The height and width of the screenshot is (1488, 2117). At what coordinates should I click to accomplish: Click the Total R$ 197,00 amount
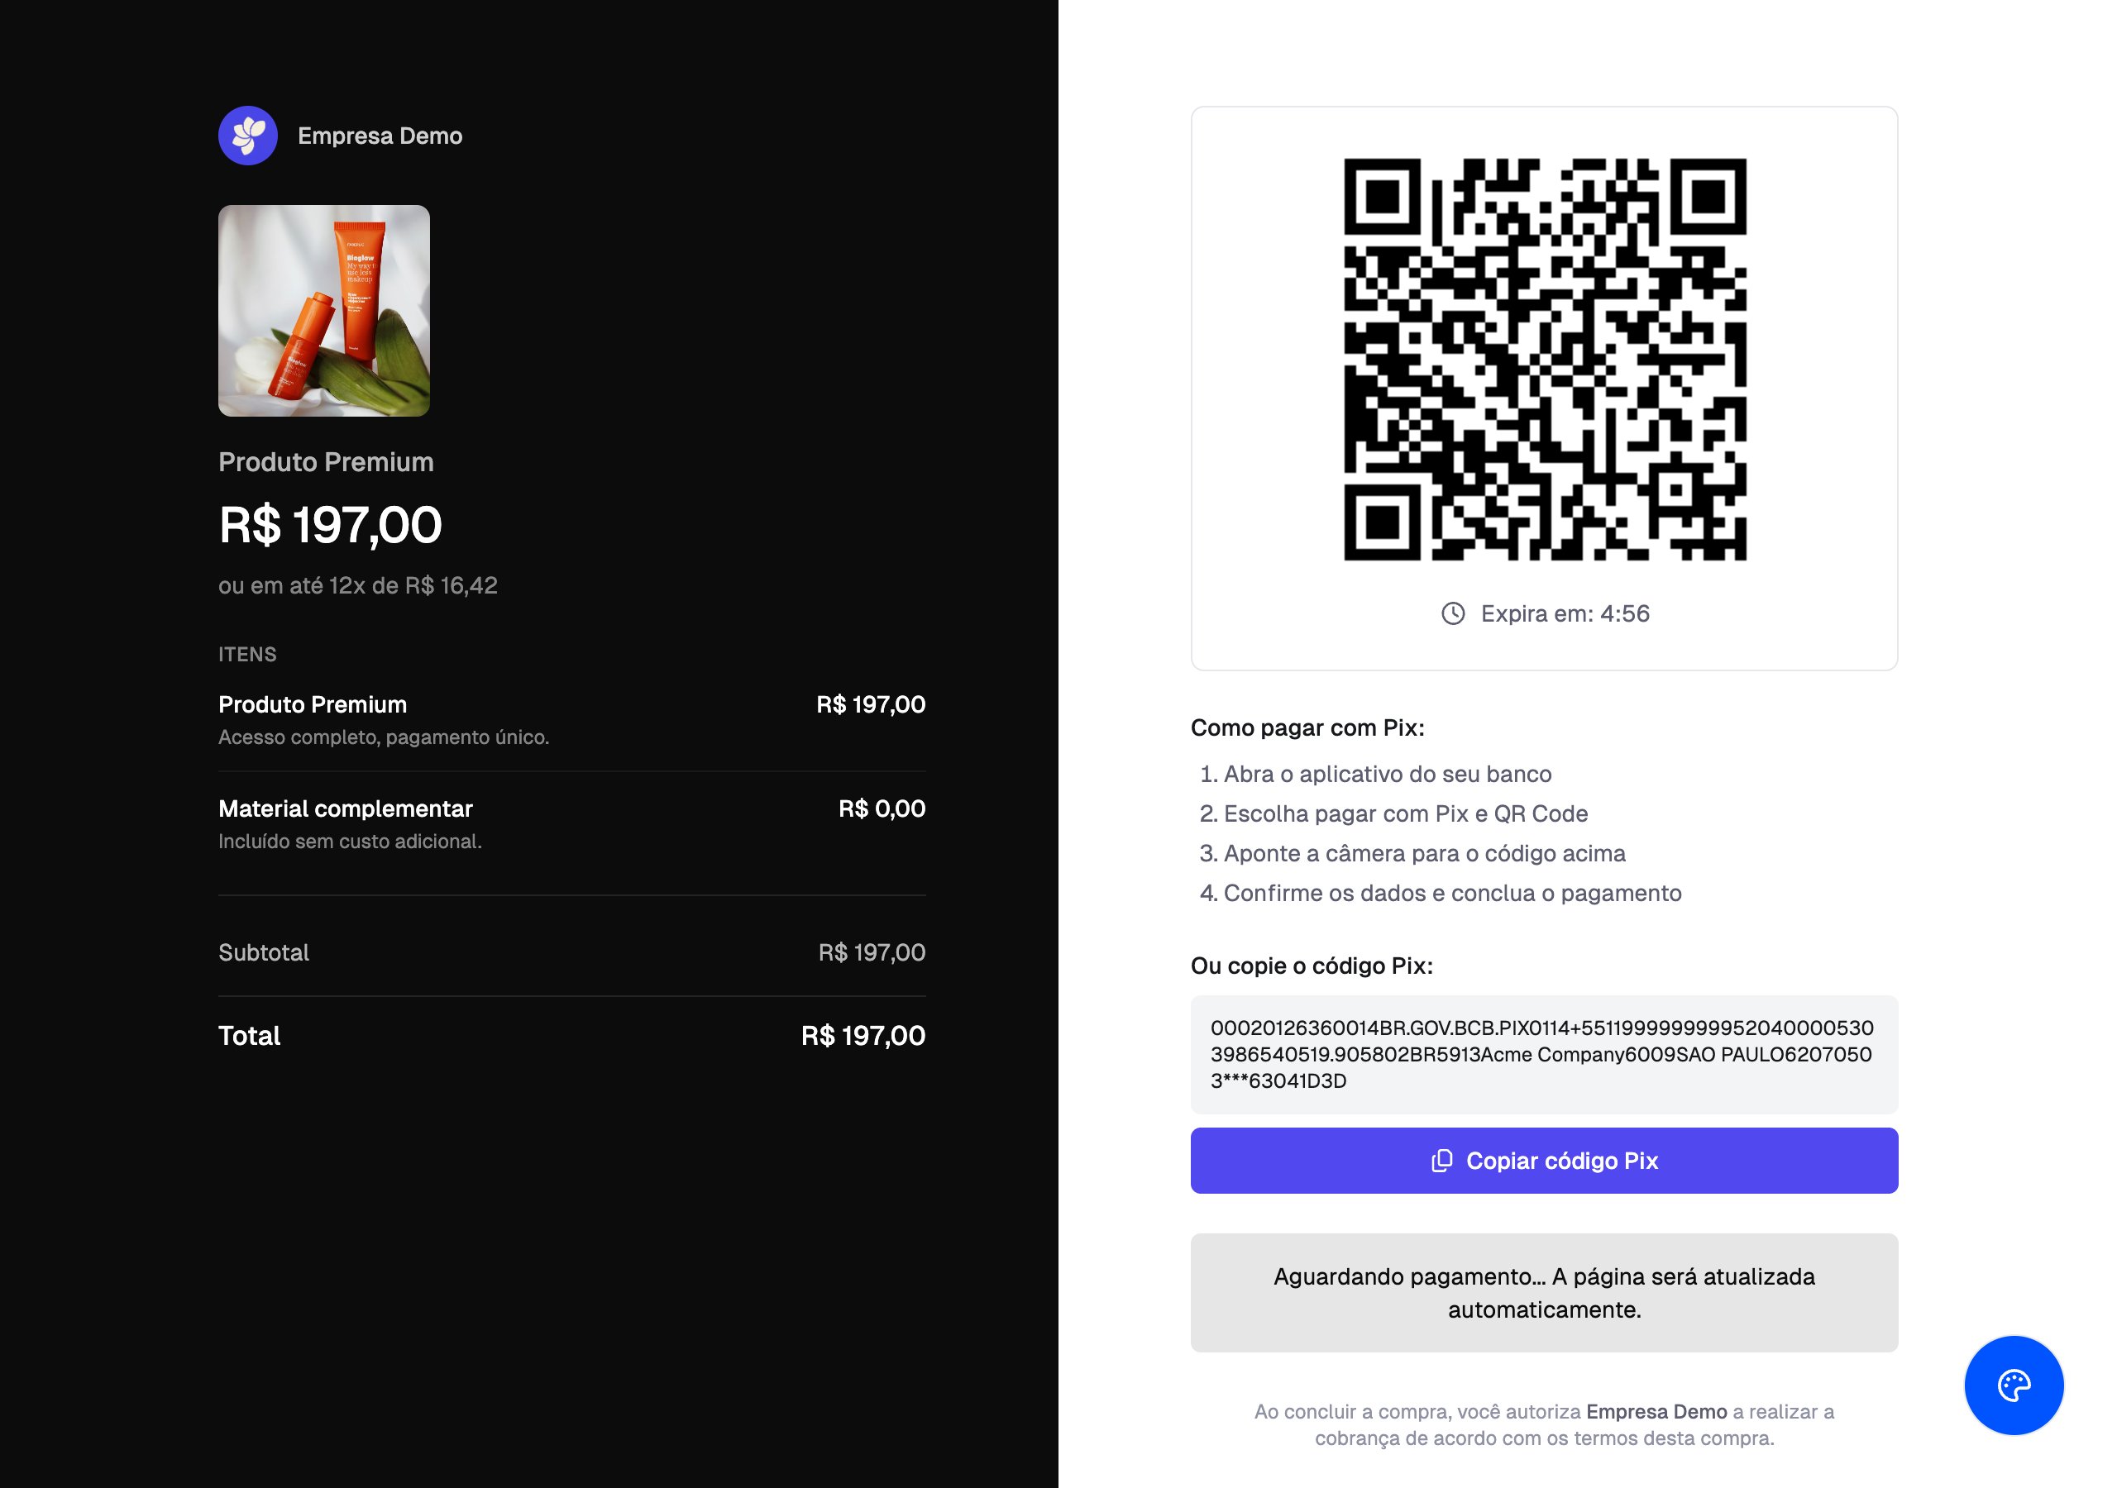click(863, 1035)
